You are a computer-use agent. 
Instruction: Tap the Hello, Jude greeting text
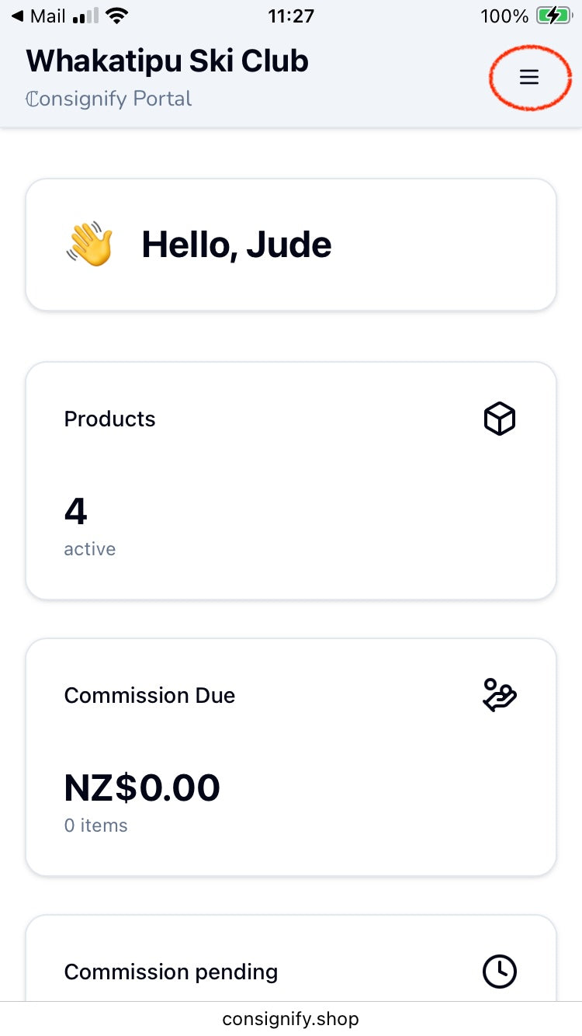click(x=237, y=245)
